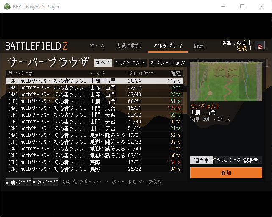Select the NA server with 32/48 players
Viewport: 272px width, 217px height.
click(94, 95)
